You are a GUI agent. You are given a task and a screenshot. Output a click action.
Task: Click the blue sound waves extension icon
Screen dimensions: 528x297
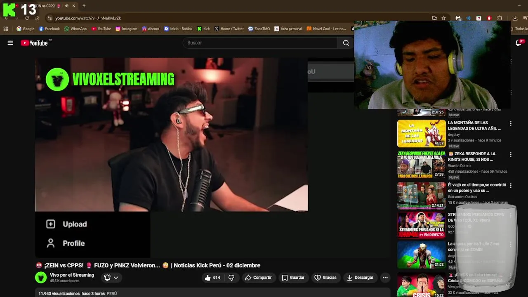tap(468, 18)
